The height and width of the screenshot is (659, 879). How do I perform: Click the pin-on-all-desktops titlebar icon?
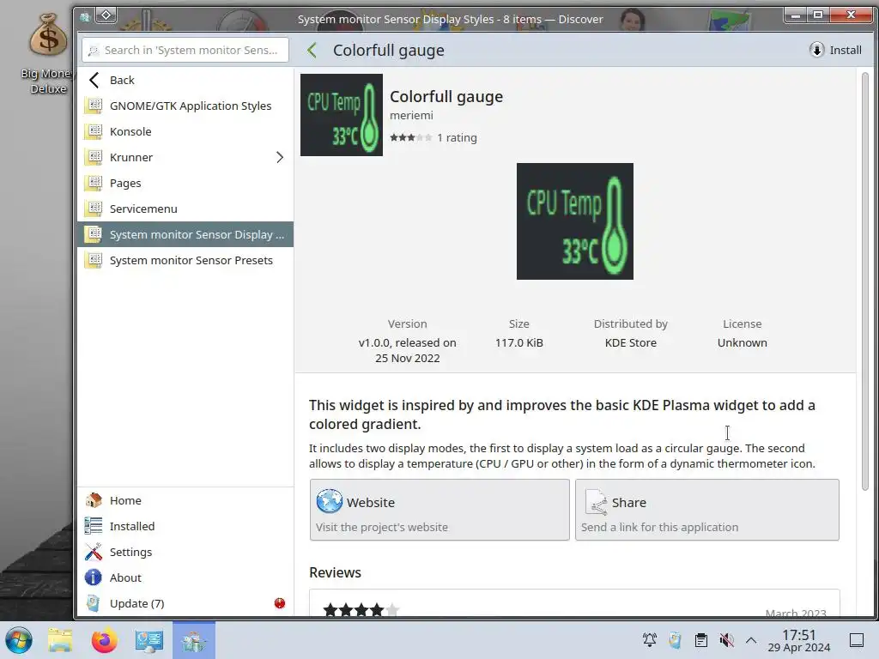(106, 15)
